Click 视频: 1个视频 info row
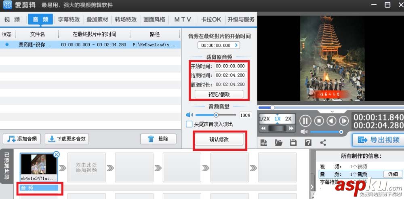This screenshot has width=404, height=199. [360, 167]
